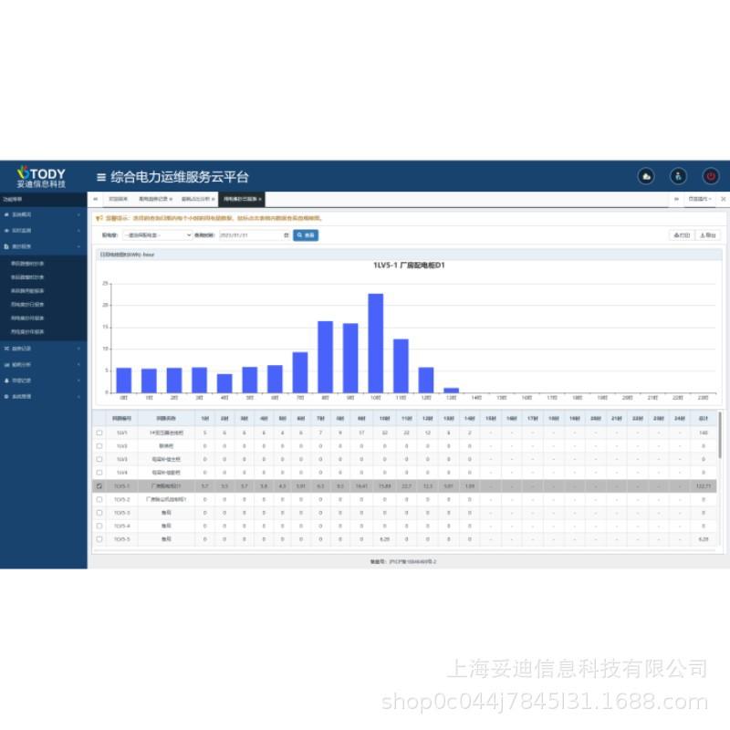730x730 pixels.
Task: Toggle the hamburger menu beside the platform title
Action: (101, 177)
